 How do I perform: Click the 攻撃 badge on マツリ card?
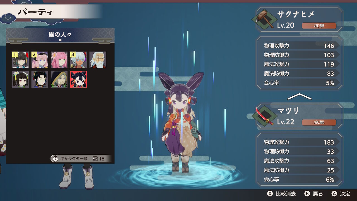click(x=319, y=122)
